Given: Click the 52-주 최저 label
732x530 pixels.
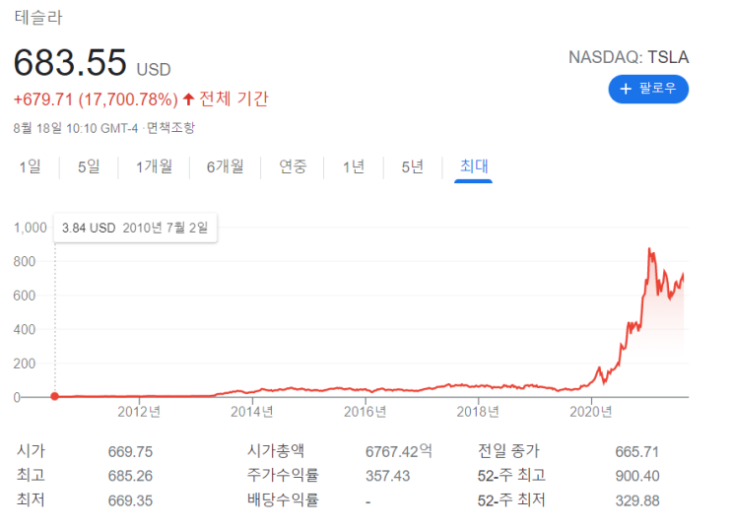Looking at the screenshot, I should point(511,500).
